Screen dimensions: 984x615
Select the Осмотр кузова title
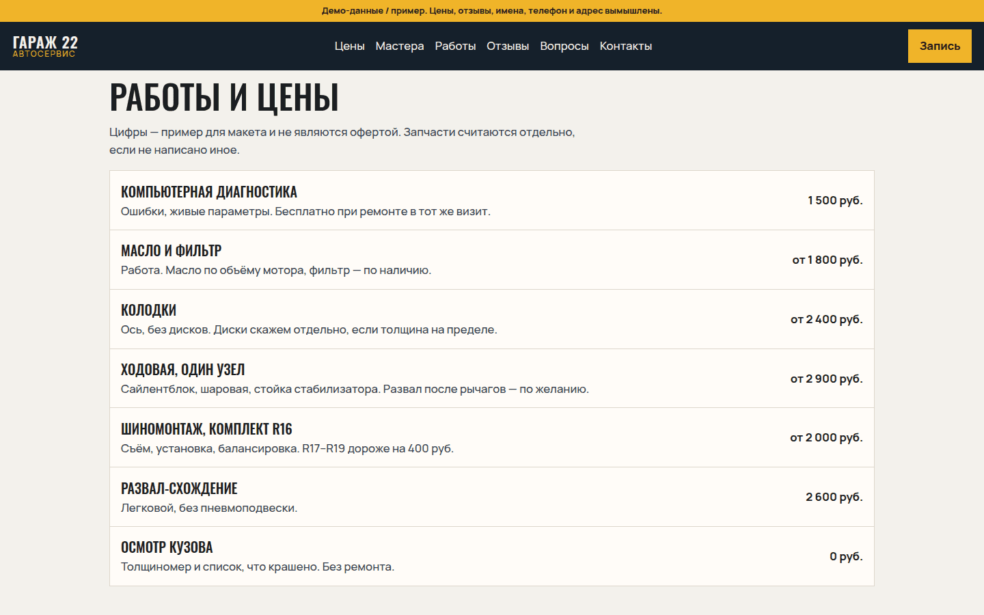(x=167, y=547)
